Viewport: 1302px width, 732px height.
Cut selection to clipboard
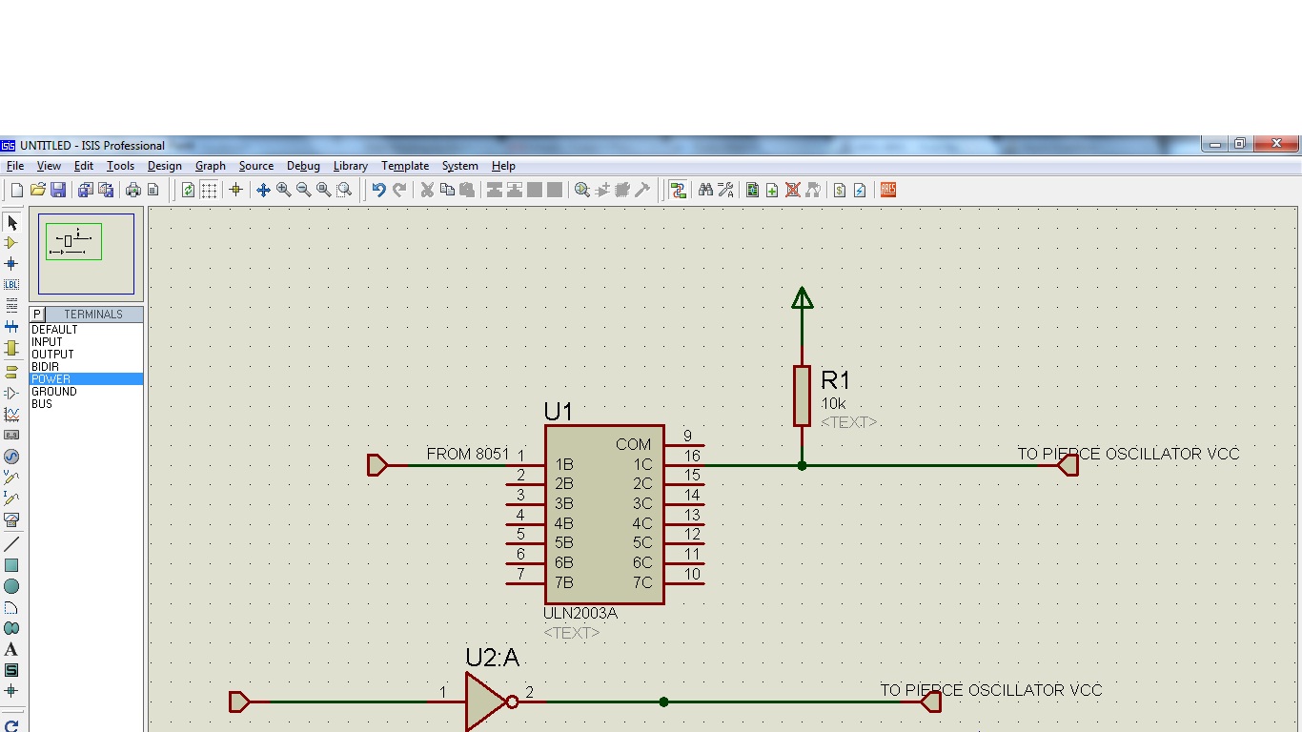coord(427,191)
